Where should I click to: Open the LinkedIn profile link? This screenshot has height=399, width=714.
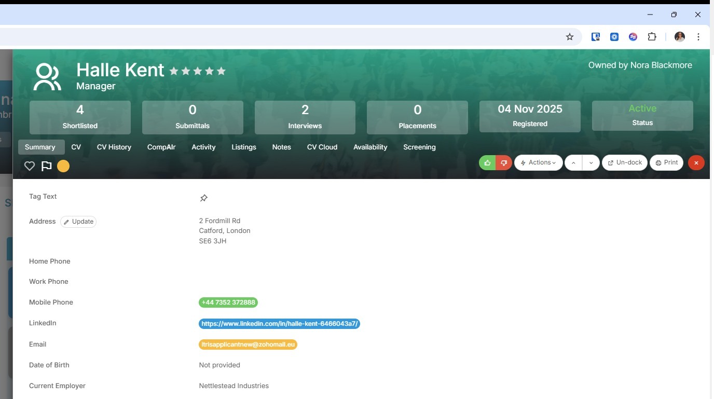[279, 324]
